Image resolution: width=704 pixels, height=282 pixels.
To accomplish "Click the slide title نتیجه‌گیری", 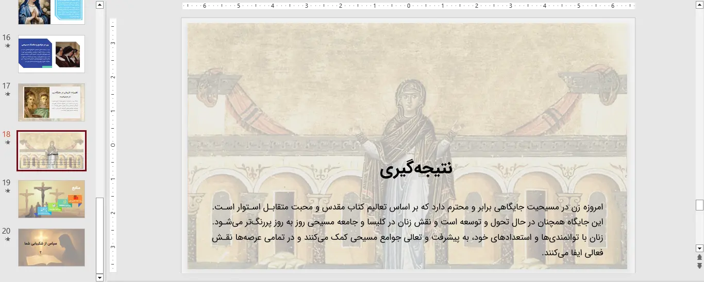I will point(416,168).
